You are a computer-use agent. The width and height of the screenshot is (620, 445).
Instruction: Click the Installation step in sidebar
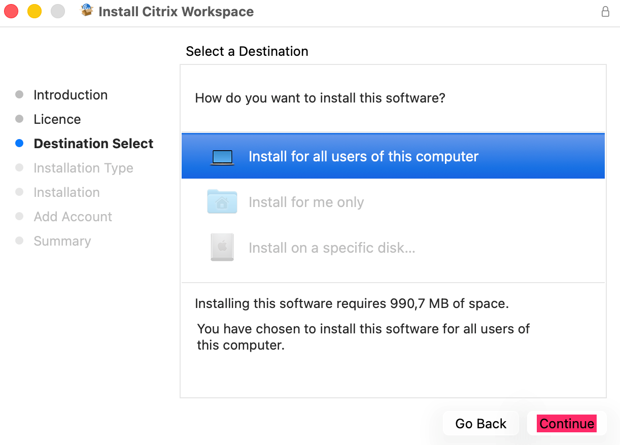66,192
